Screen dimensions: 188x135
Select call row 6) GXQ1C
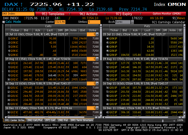(52, 63)
